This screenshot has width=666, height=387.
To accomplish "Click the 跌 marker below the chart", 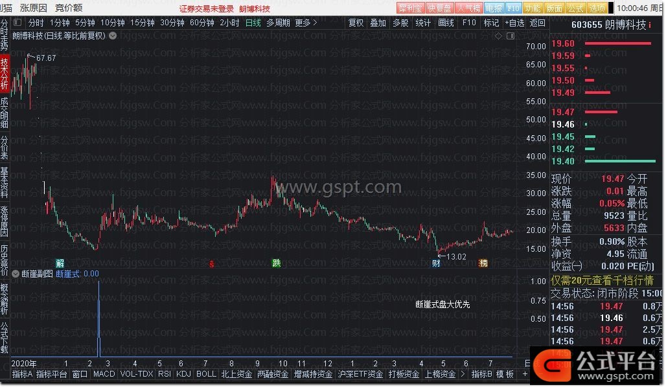I will pos(276,263).
